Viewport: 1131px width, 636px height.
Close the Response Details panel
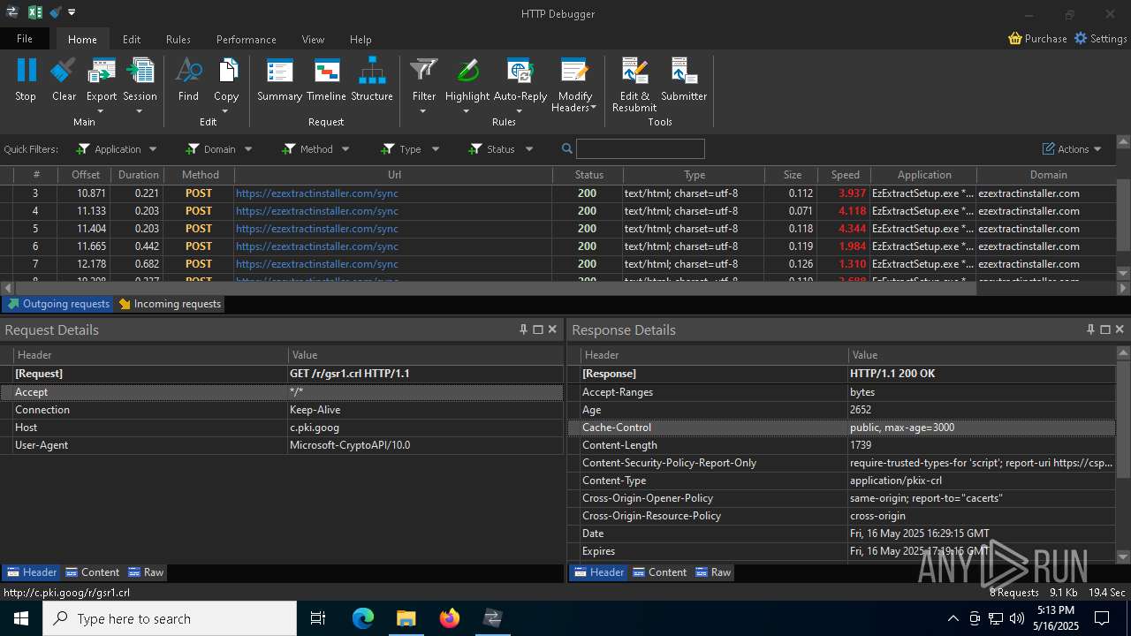[x=1120, y=329]
